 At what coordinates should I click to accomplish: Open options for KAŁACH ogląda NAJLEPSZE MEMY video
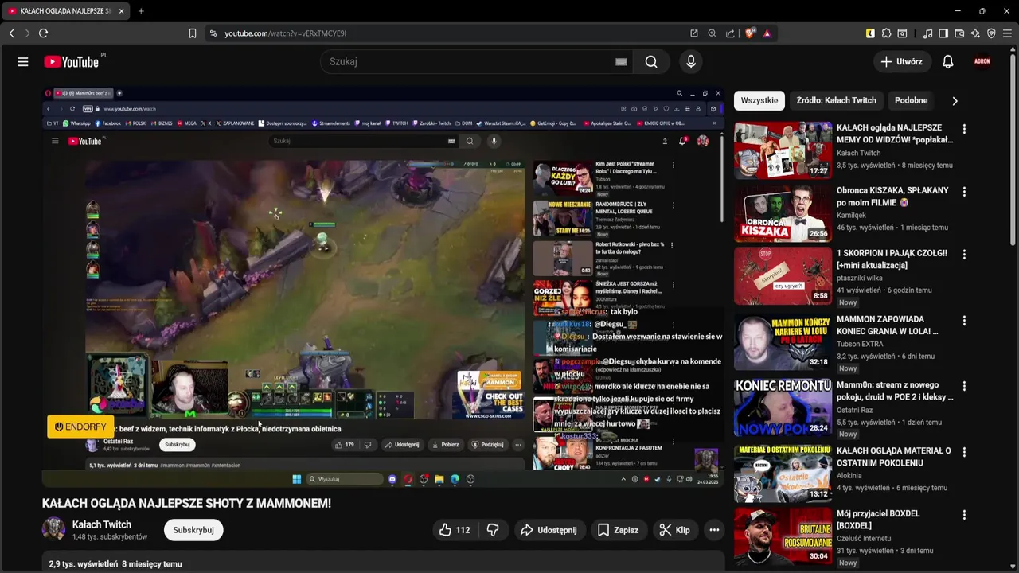coord(964,129)
